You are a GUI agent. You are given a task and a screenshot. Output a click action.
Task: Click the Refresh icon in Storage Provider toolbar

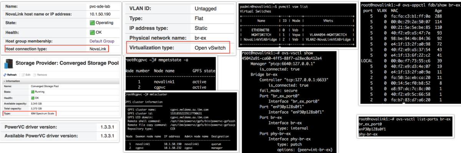coord(5,75)
